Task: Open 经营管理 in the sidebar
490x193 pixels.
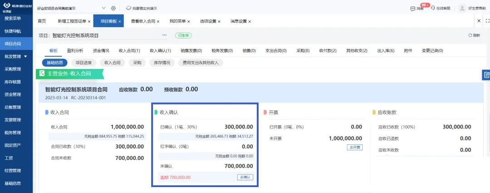Action: 16,170
